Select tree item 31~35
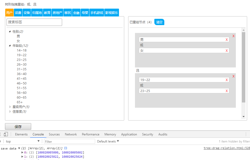The image size is (250, 160). (22, 69)
